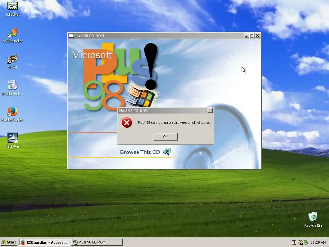Open the Start menu
The image size is (329, 247).
(x=9, y=242)
